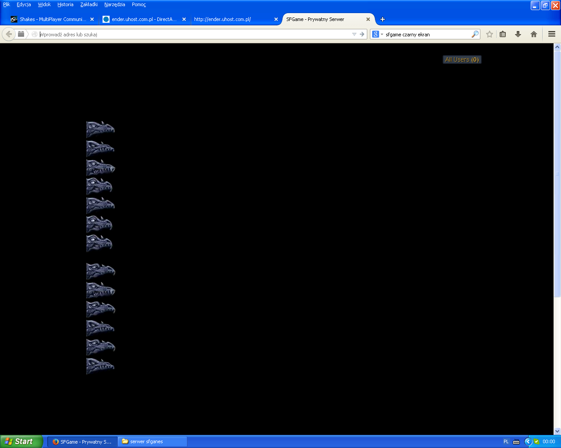Screen dimensions: 561x448
Task: Open the Pomoc menu
Action: [x=139, y=4]
